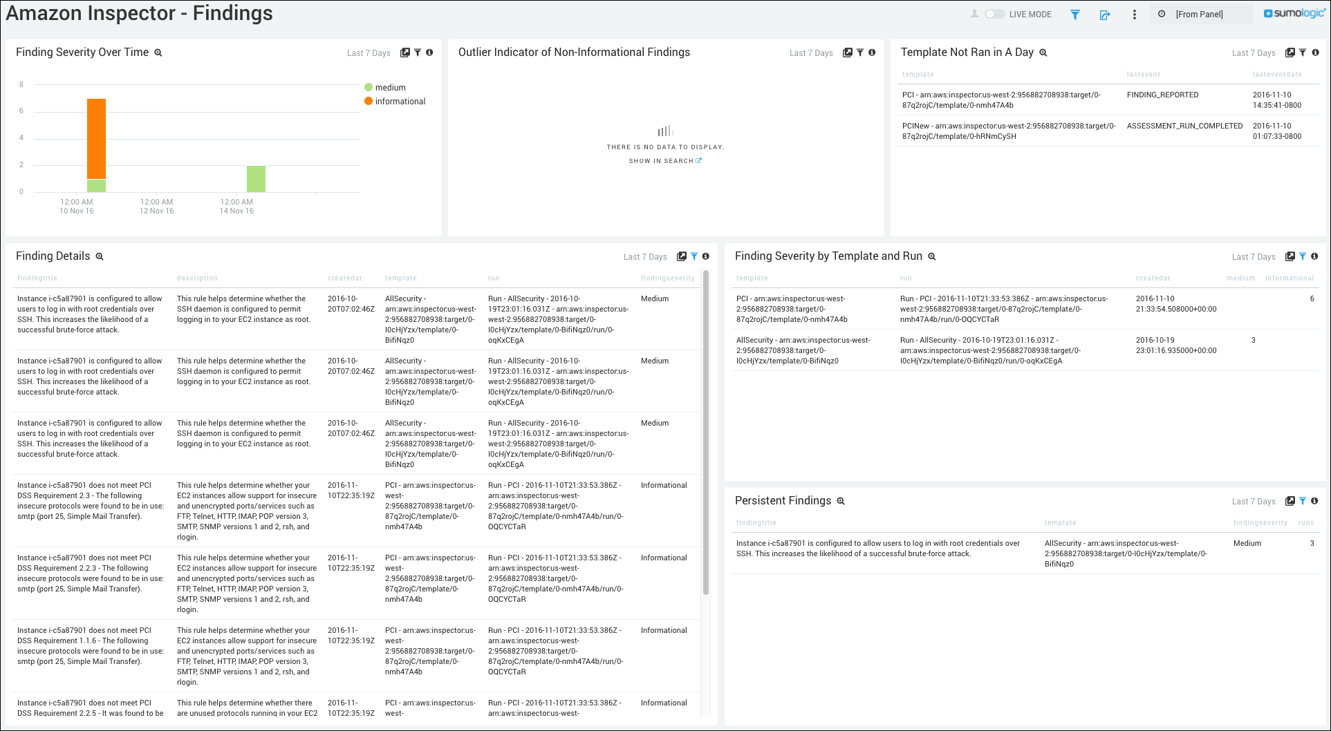
Task: Open Last 7 Days range on Persistent Findings
Action: tap(1254, 501)
